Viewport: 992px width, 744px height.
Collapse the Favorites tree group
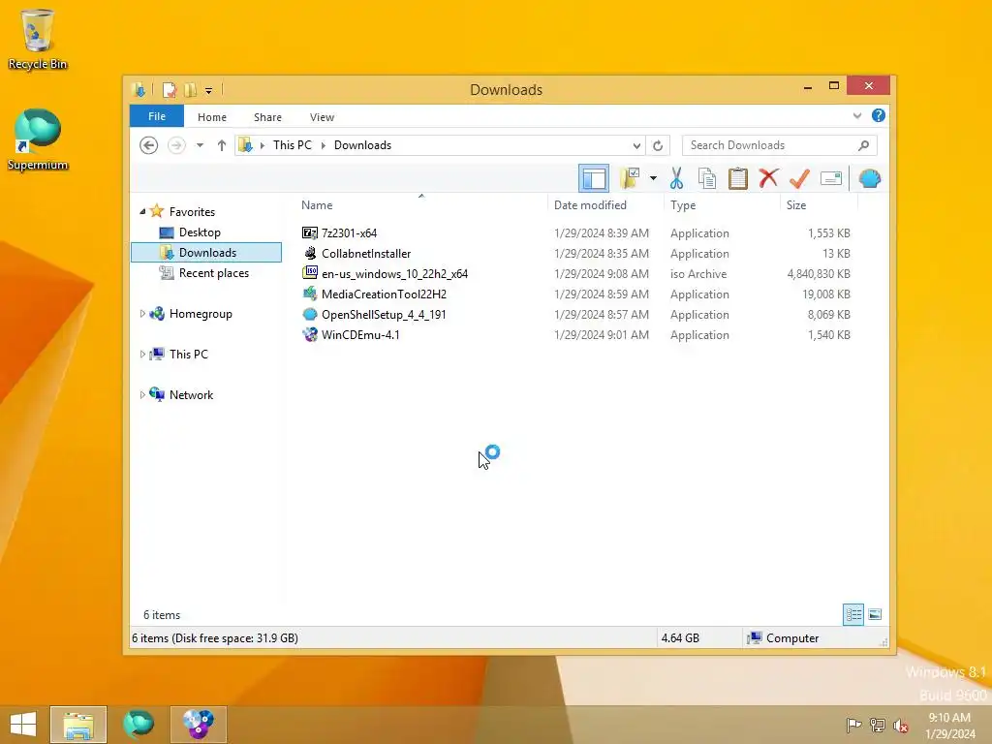142,211
